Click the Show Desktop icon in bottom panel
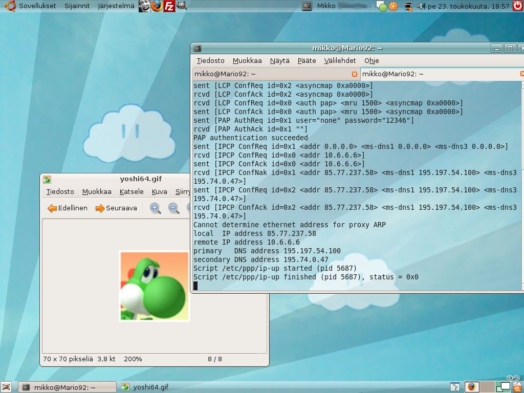 (7, 387)
